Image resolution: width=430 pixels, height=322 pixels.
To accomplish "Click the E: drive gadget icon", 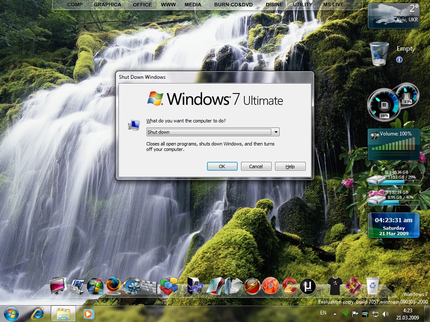I will click(376, 179).
